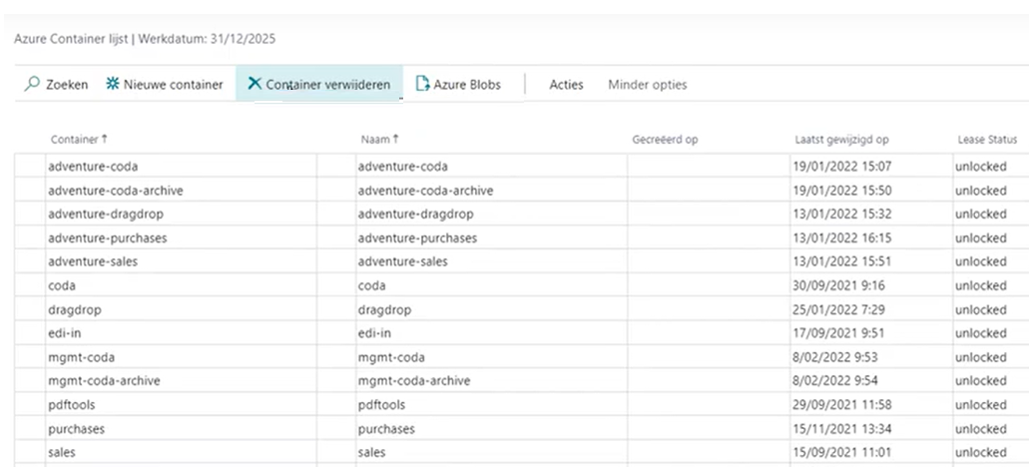1029x470 pixels.
Task: Click the Container verwijderen button label
Action: 327,85
